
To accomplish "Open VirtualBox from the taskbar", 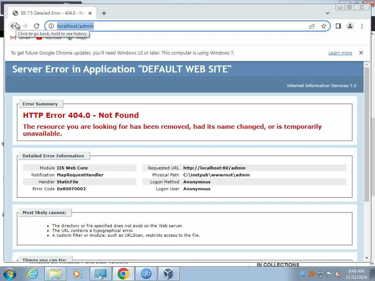I will click(168, 274).
